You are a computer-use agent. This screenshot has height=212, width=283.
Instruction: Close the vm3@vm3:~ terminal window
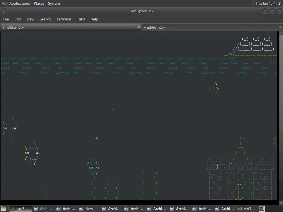click(279, 11)
